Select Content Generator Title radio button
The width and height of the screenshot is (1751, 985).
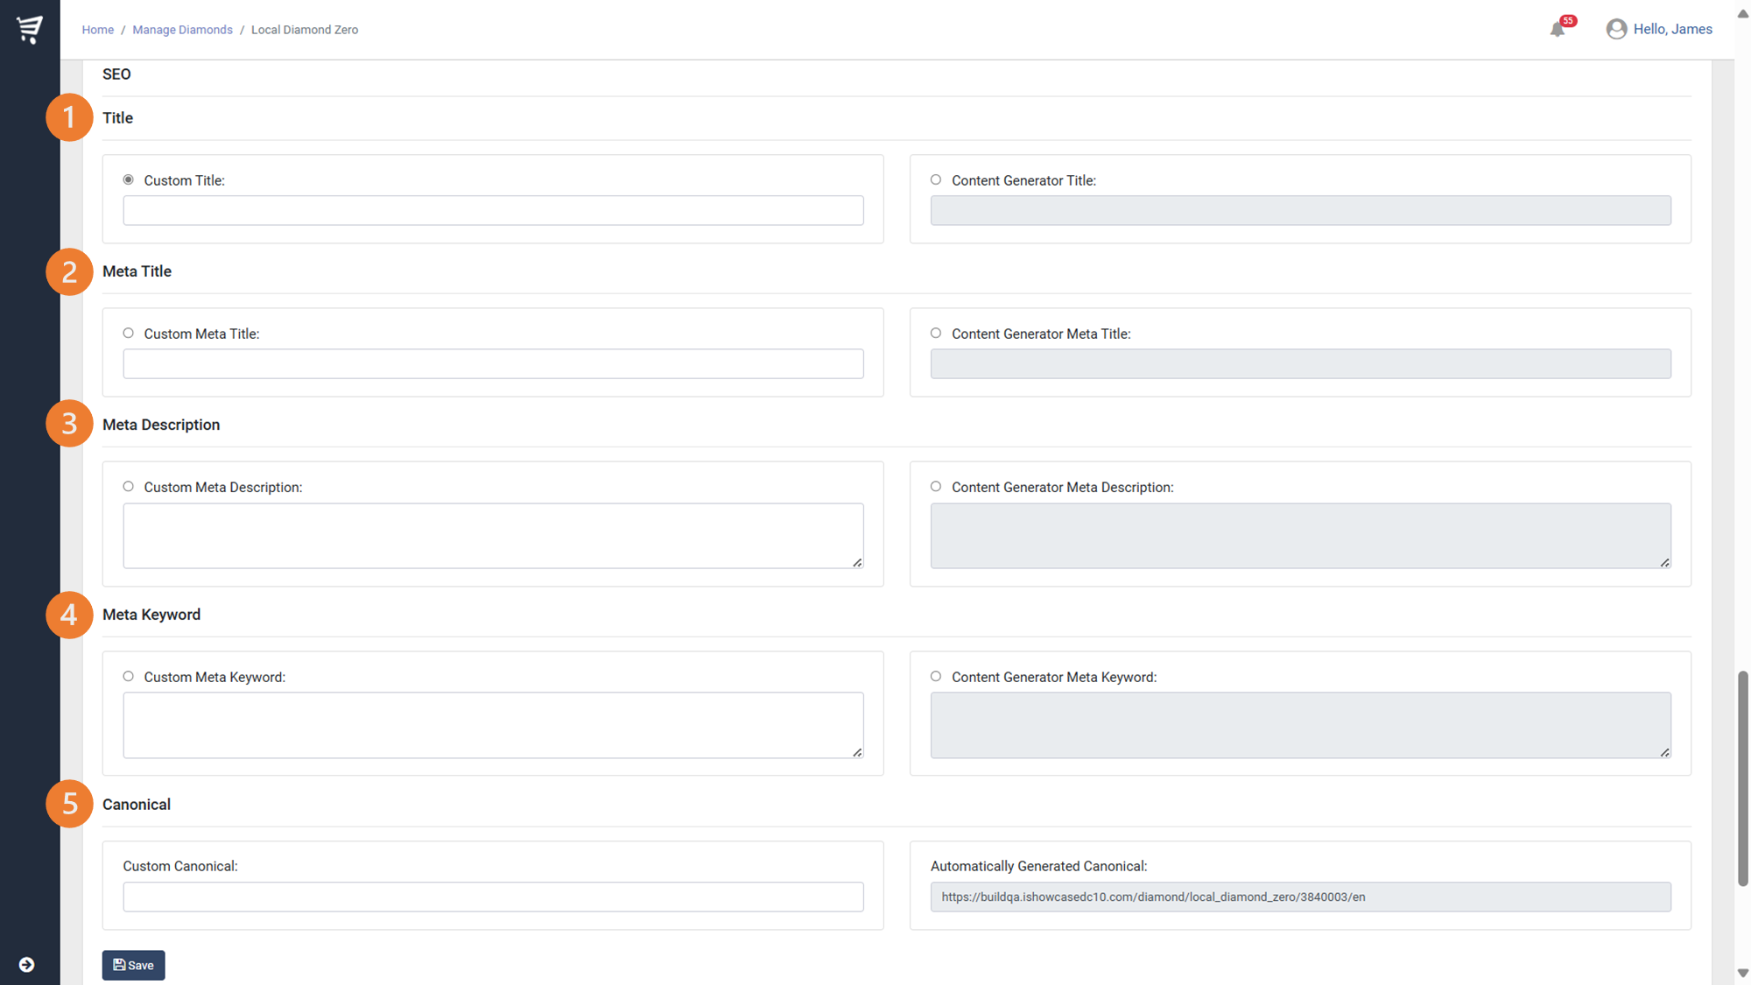[936, 179]
